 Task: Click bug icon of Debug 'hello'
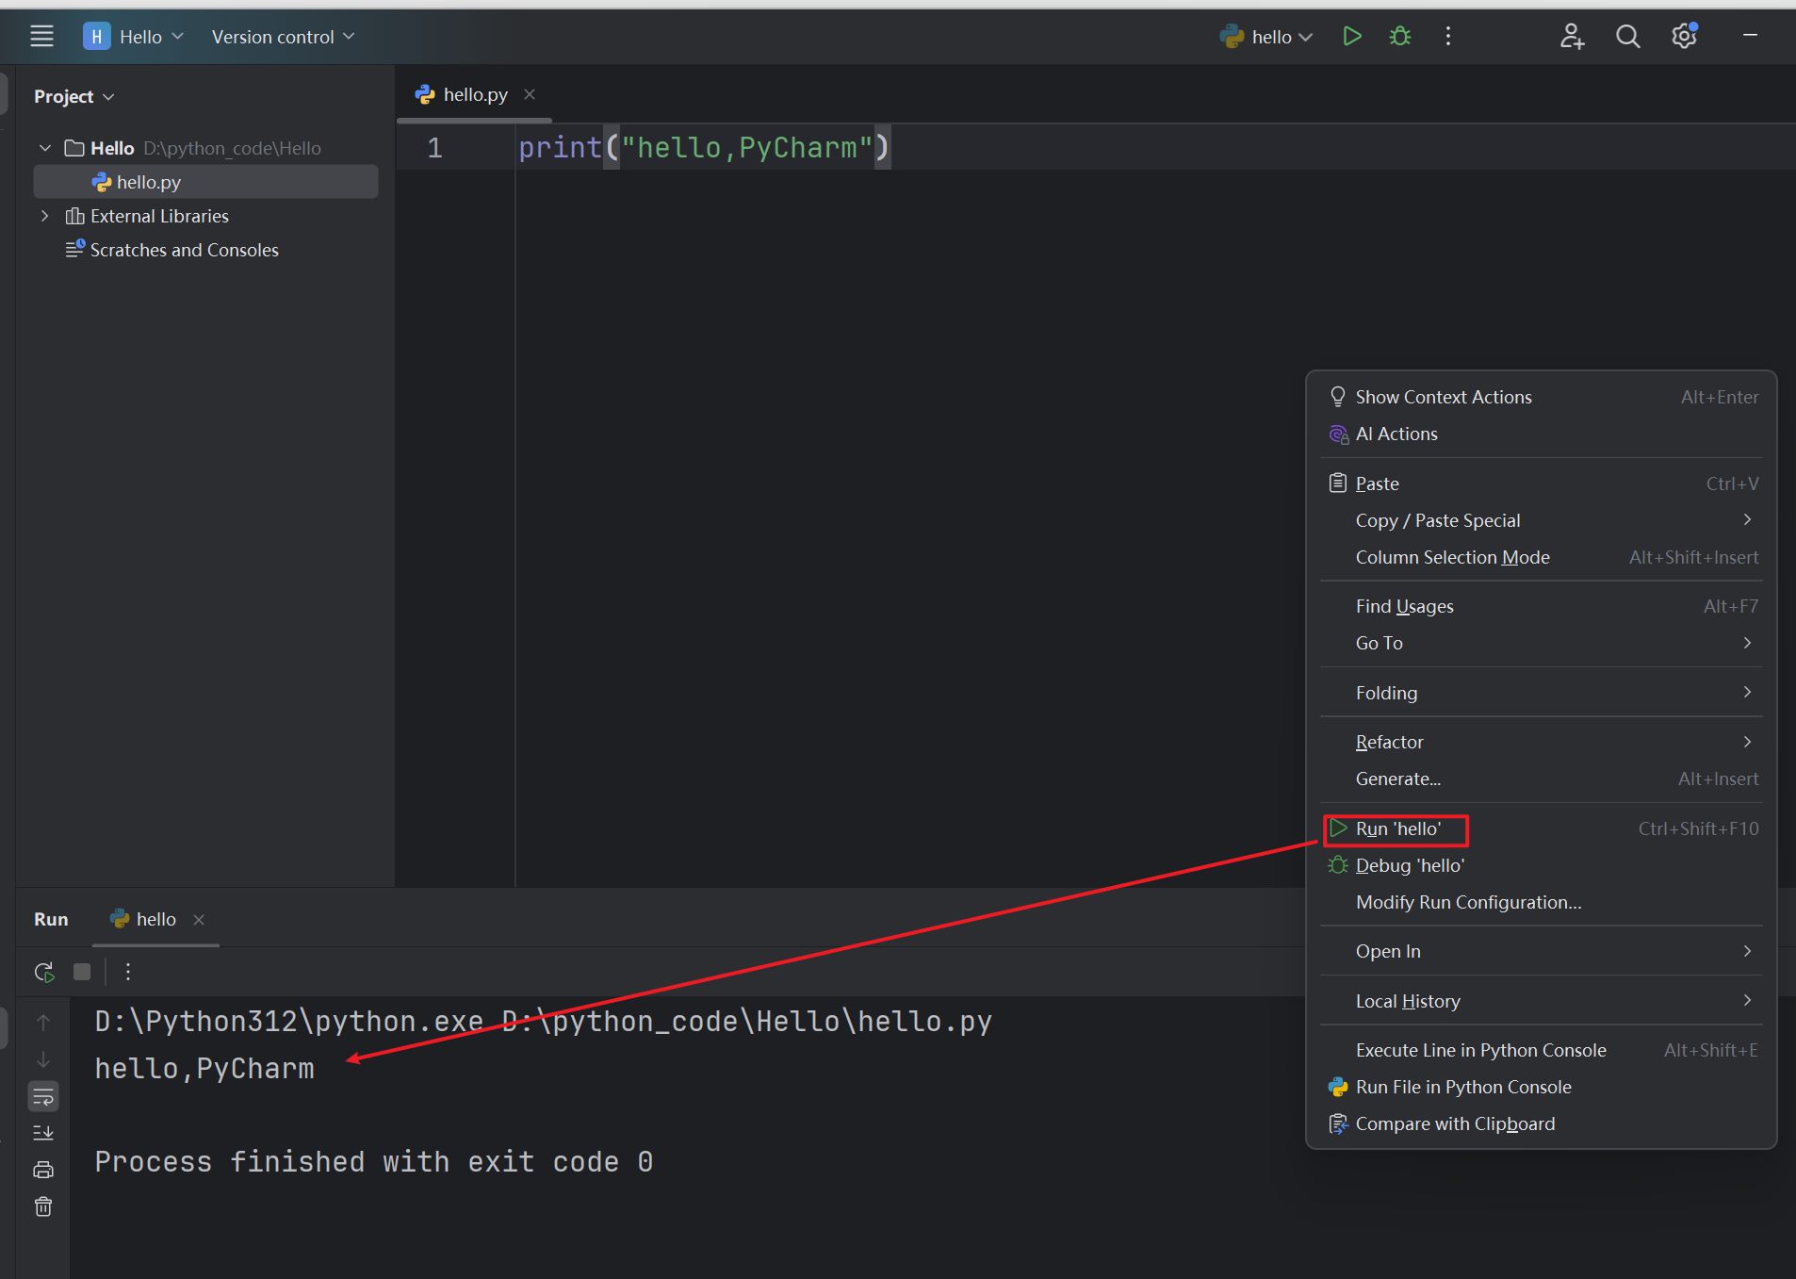pos(1337,865)
